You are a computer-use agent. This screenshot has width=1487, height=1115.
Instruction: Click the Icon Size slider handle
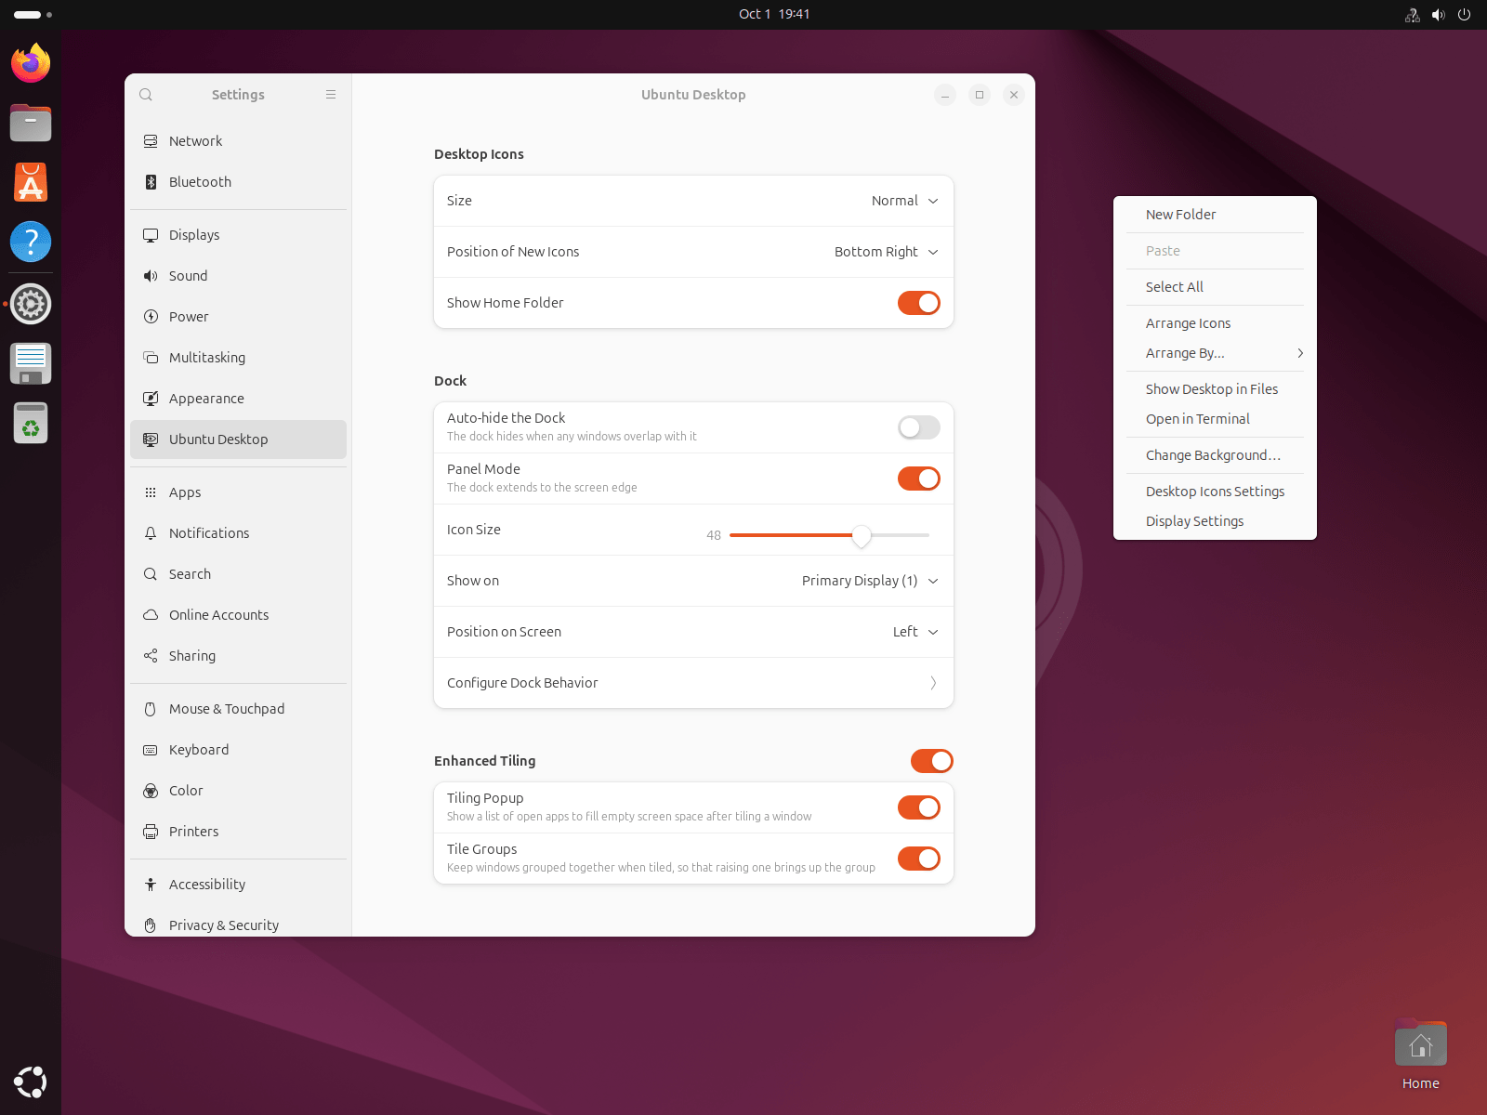coord(862,535)
